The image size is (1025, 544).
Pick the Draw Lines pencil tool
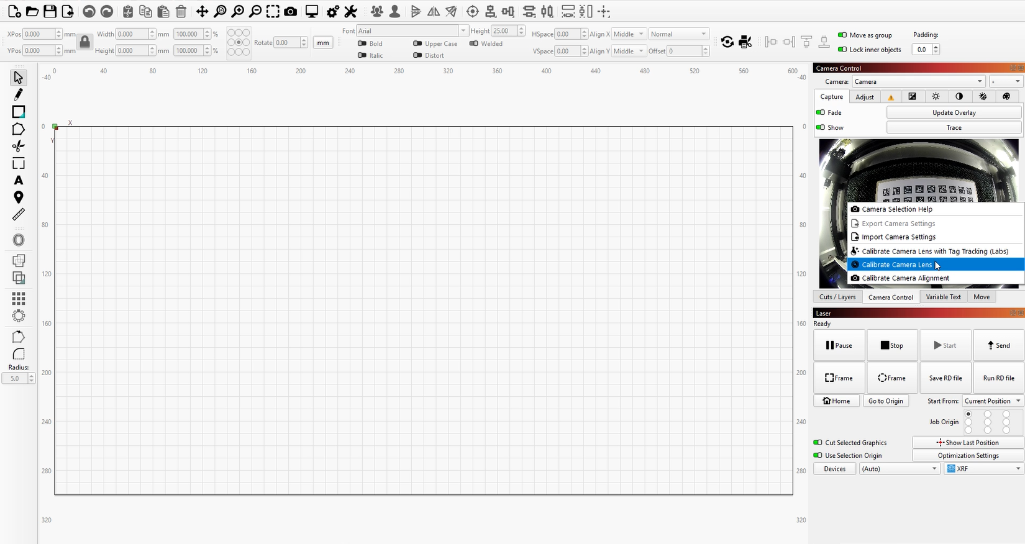click(18, 94)
